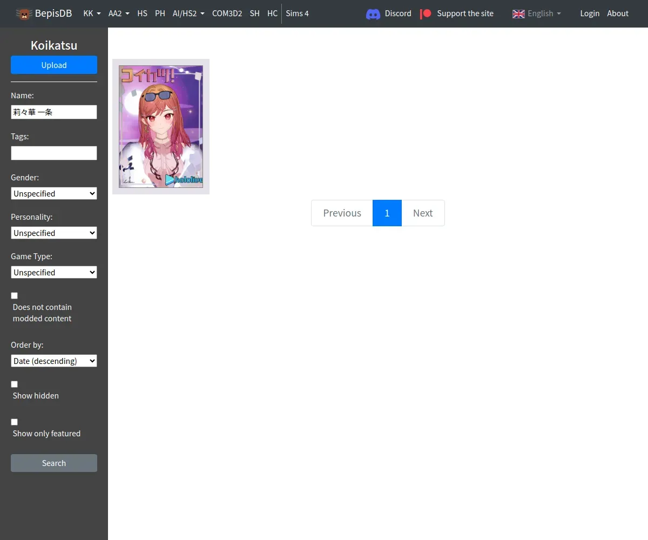Screen dimensions: 648x540
Task: Enable the Show hidden checkbox
Action: [x=15, y=384]
